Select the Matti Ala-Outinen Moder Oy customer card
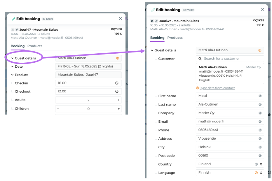Screen dimensions: 272x181 pos(230,73)
